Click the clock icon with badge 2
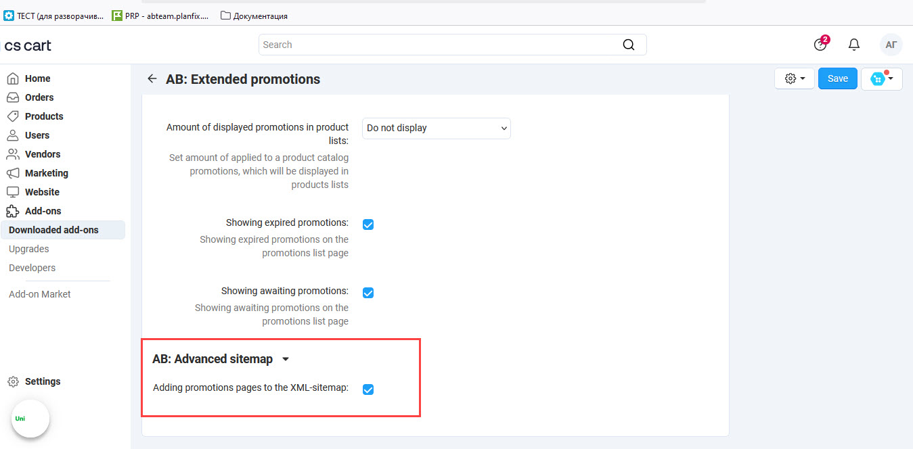 820,45
